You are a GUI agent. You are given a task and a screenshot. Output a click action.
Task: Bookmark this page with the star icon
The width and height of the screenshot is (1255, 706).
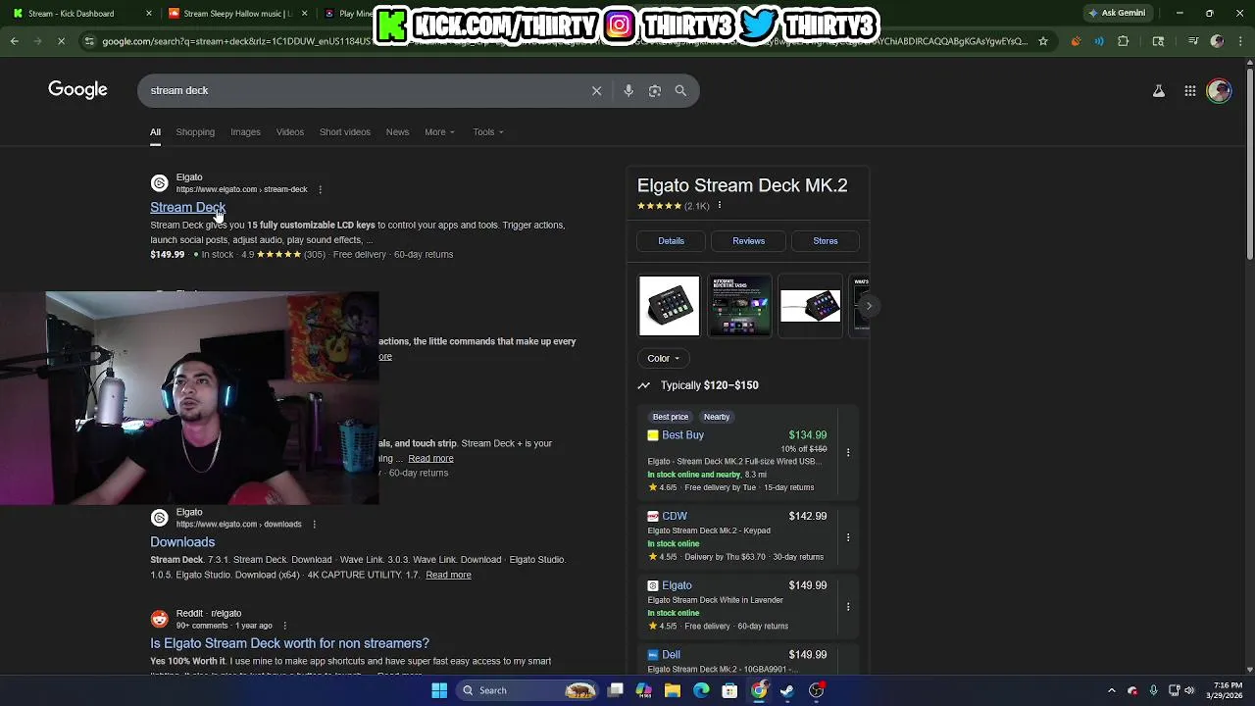1042,41
